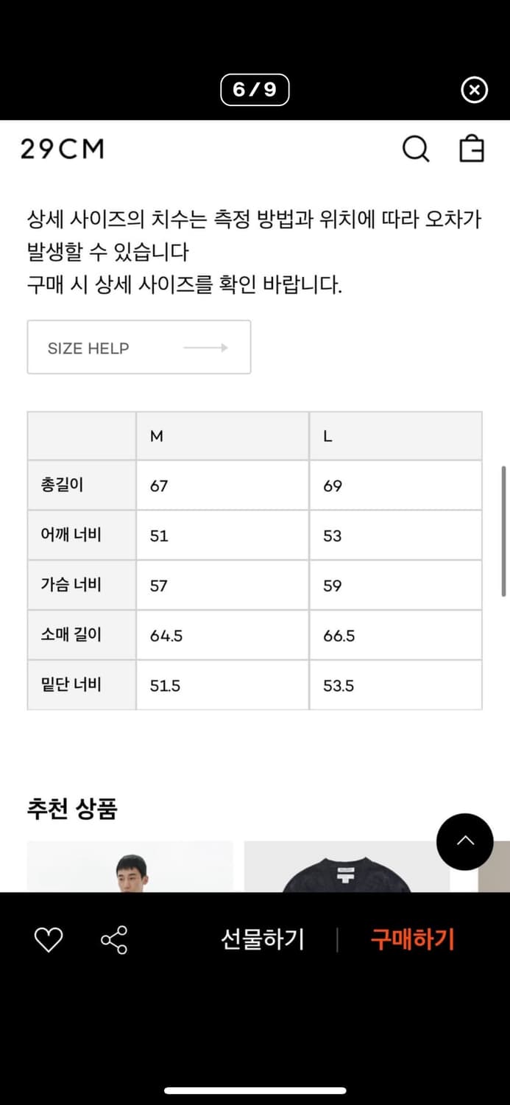The width and height of the screenshot is (510, 1105).
Task: Open the left recommended product thumbnail
Action: click(130, 869)
